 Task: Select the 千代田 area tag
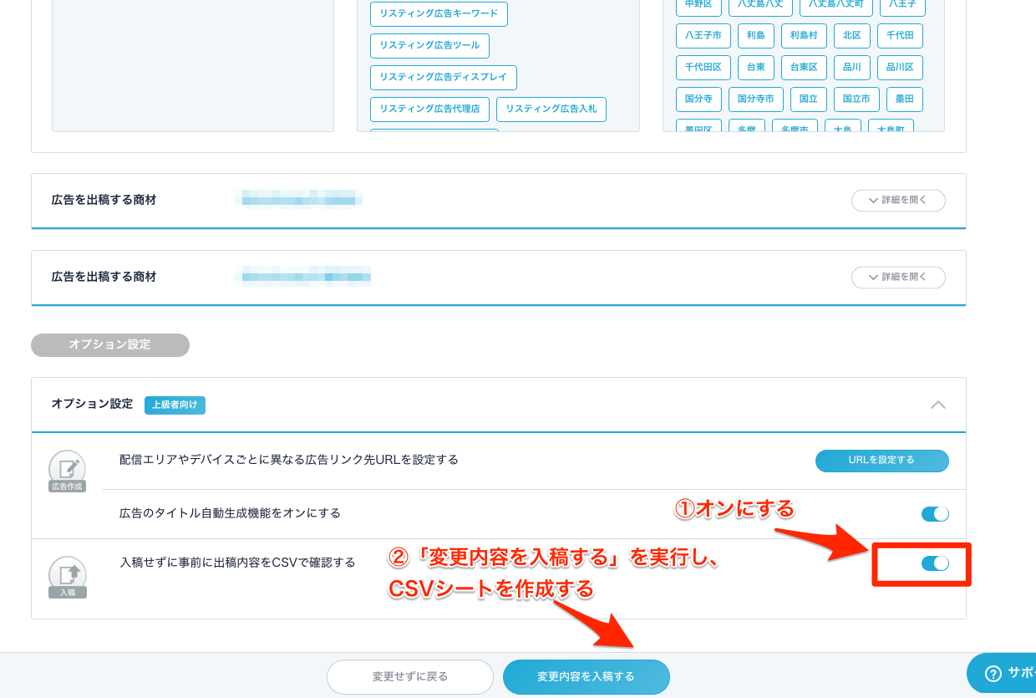[901, 35]
